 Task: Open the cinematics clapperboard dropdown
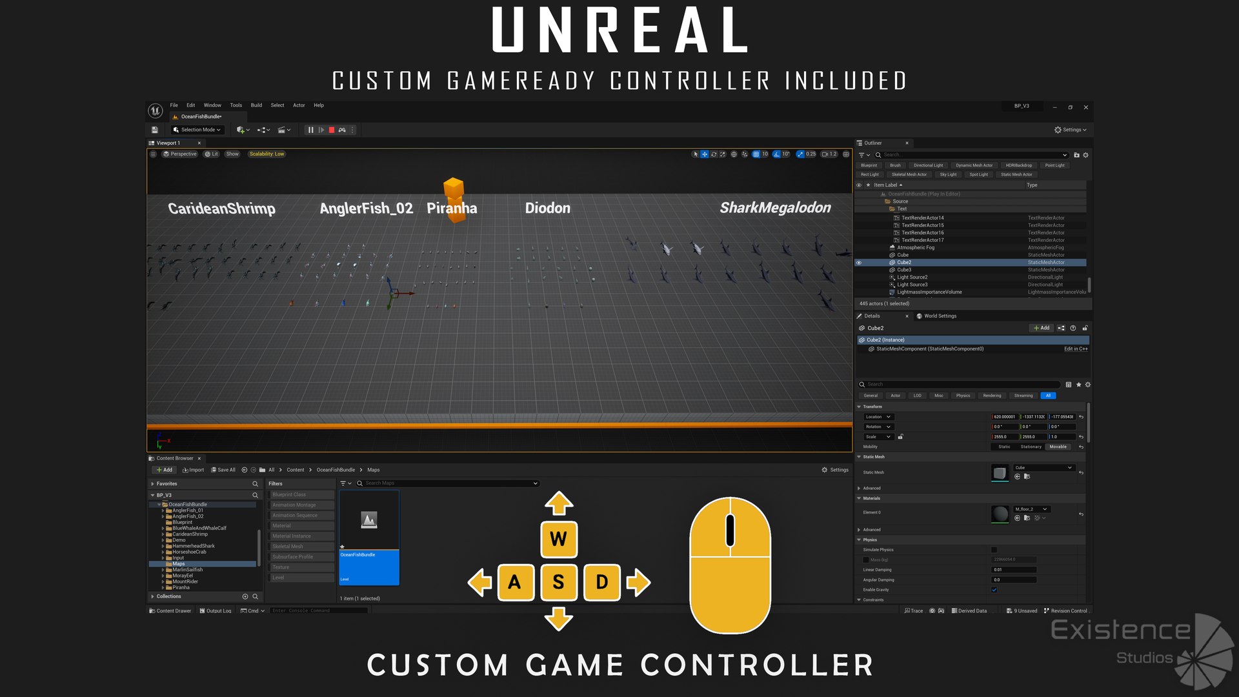pos(284,130)
